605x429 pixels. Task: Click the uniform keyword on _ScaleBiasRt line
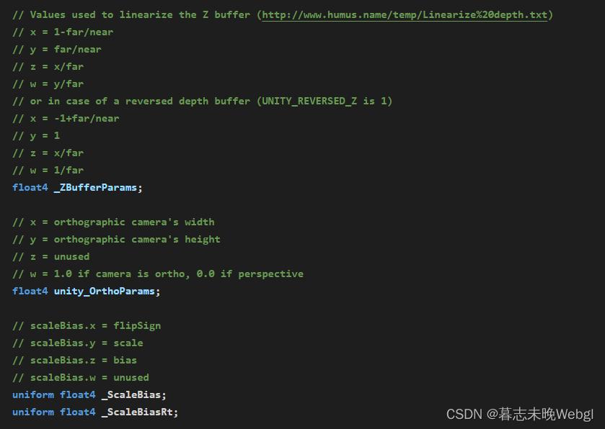pos(33,412)
